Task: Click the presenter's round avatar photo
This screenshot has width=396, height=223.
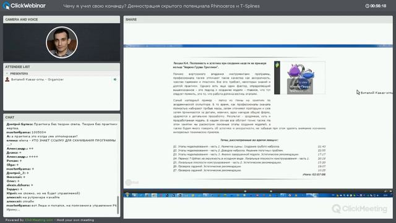Action: pos(62,43)
